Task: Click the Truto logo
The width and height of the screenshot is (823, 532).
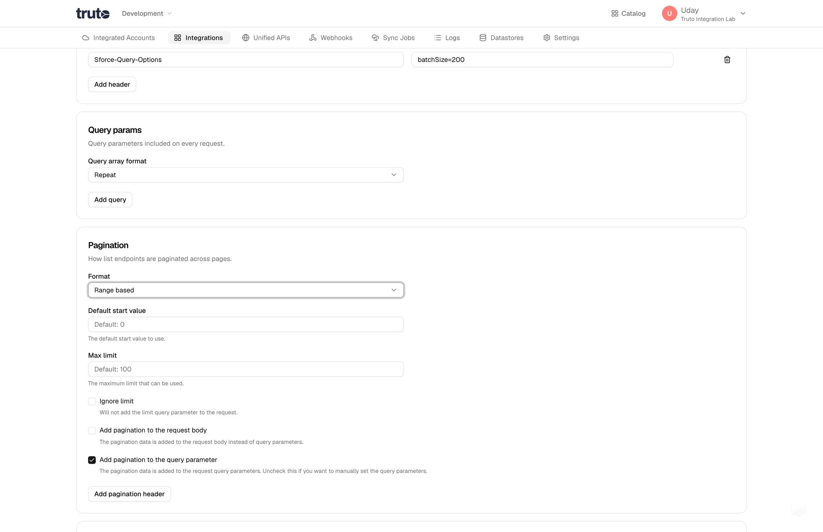Action: (93, 13)
